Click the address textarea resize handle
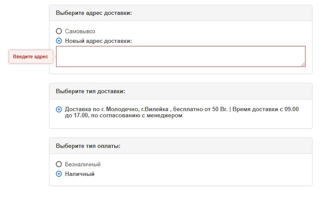 [x=303, y=64]
